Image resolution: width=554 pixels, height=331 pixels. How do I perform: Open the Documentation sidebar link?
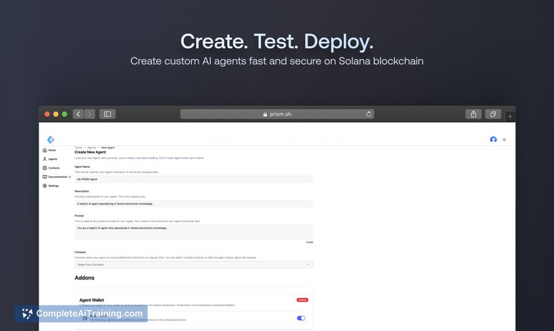tap(57, 176)
